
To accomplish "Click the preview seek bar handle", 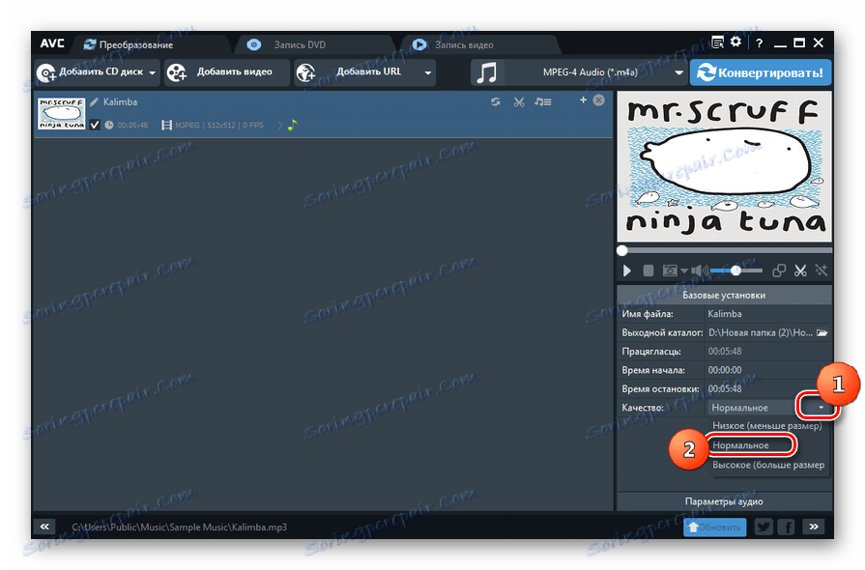I will pos(622,251).
